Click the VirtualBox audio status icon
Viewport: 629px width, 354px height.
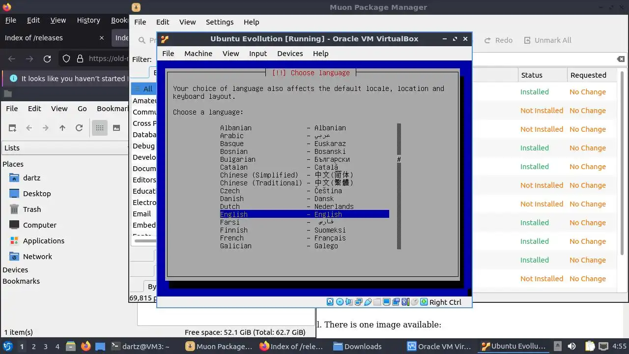[x=349, y=302]
